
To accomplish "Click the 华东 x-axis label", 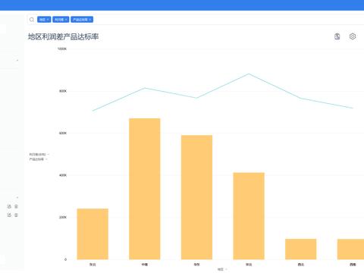I will point(196,265).
